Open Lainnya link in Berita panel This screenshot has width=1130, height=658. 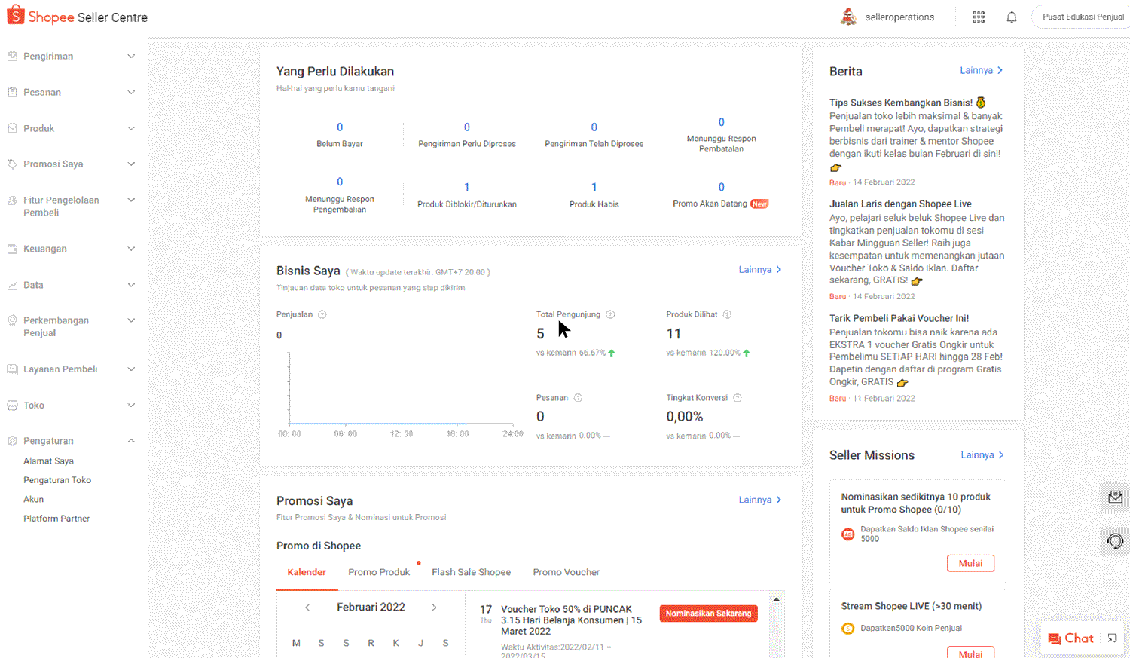click(981, 70)
